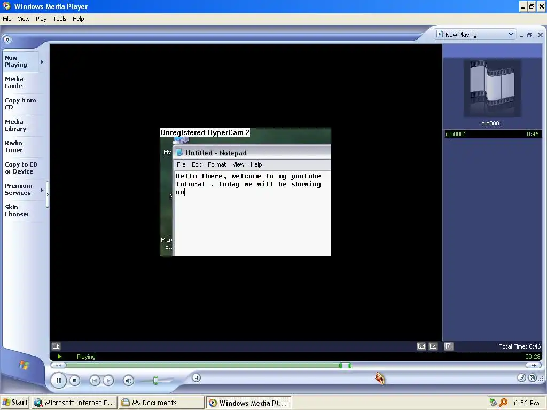Image resolution: width=547 pixels, height=410 pixels.
Task: Toggle shuffle mode with the round shuffle button
Action: coord(197,377)
